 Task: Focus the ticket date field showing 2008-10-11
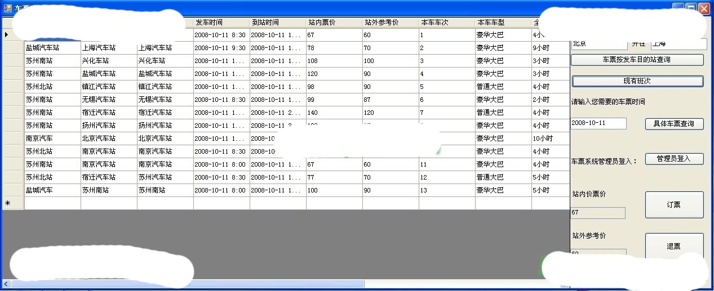coord(598,123)
